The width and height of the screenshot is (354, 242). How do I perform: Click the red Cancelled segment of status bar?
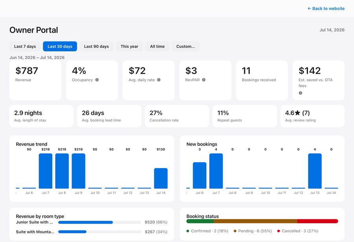click(x=318, y=221)
